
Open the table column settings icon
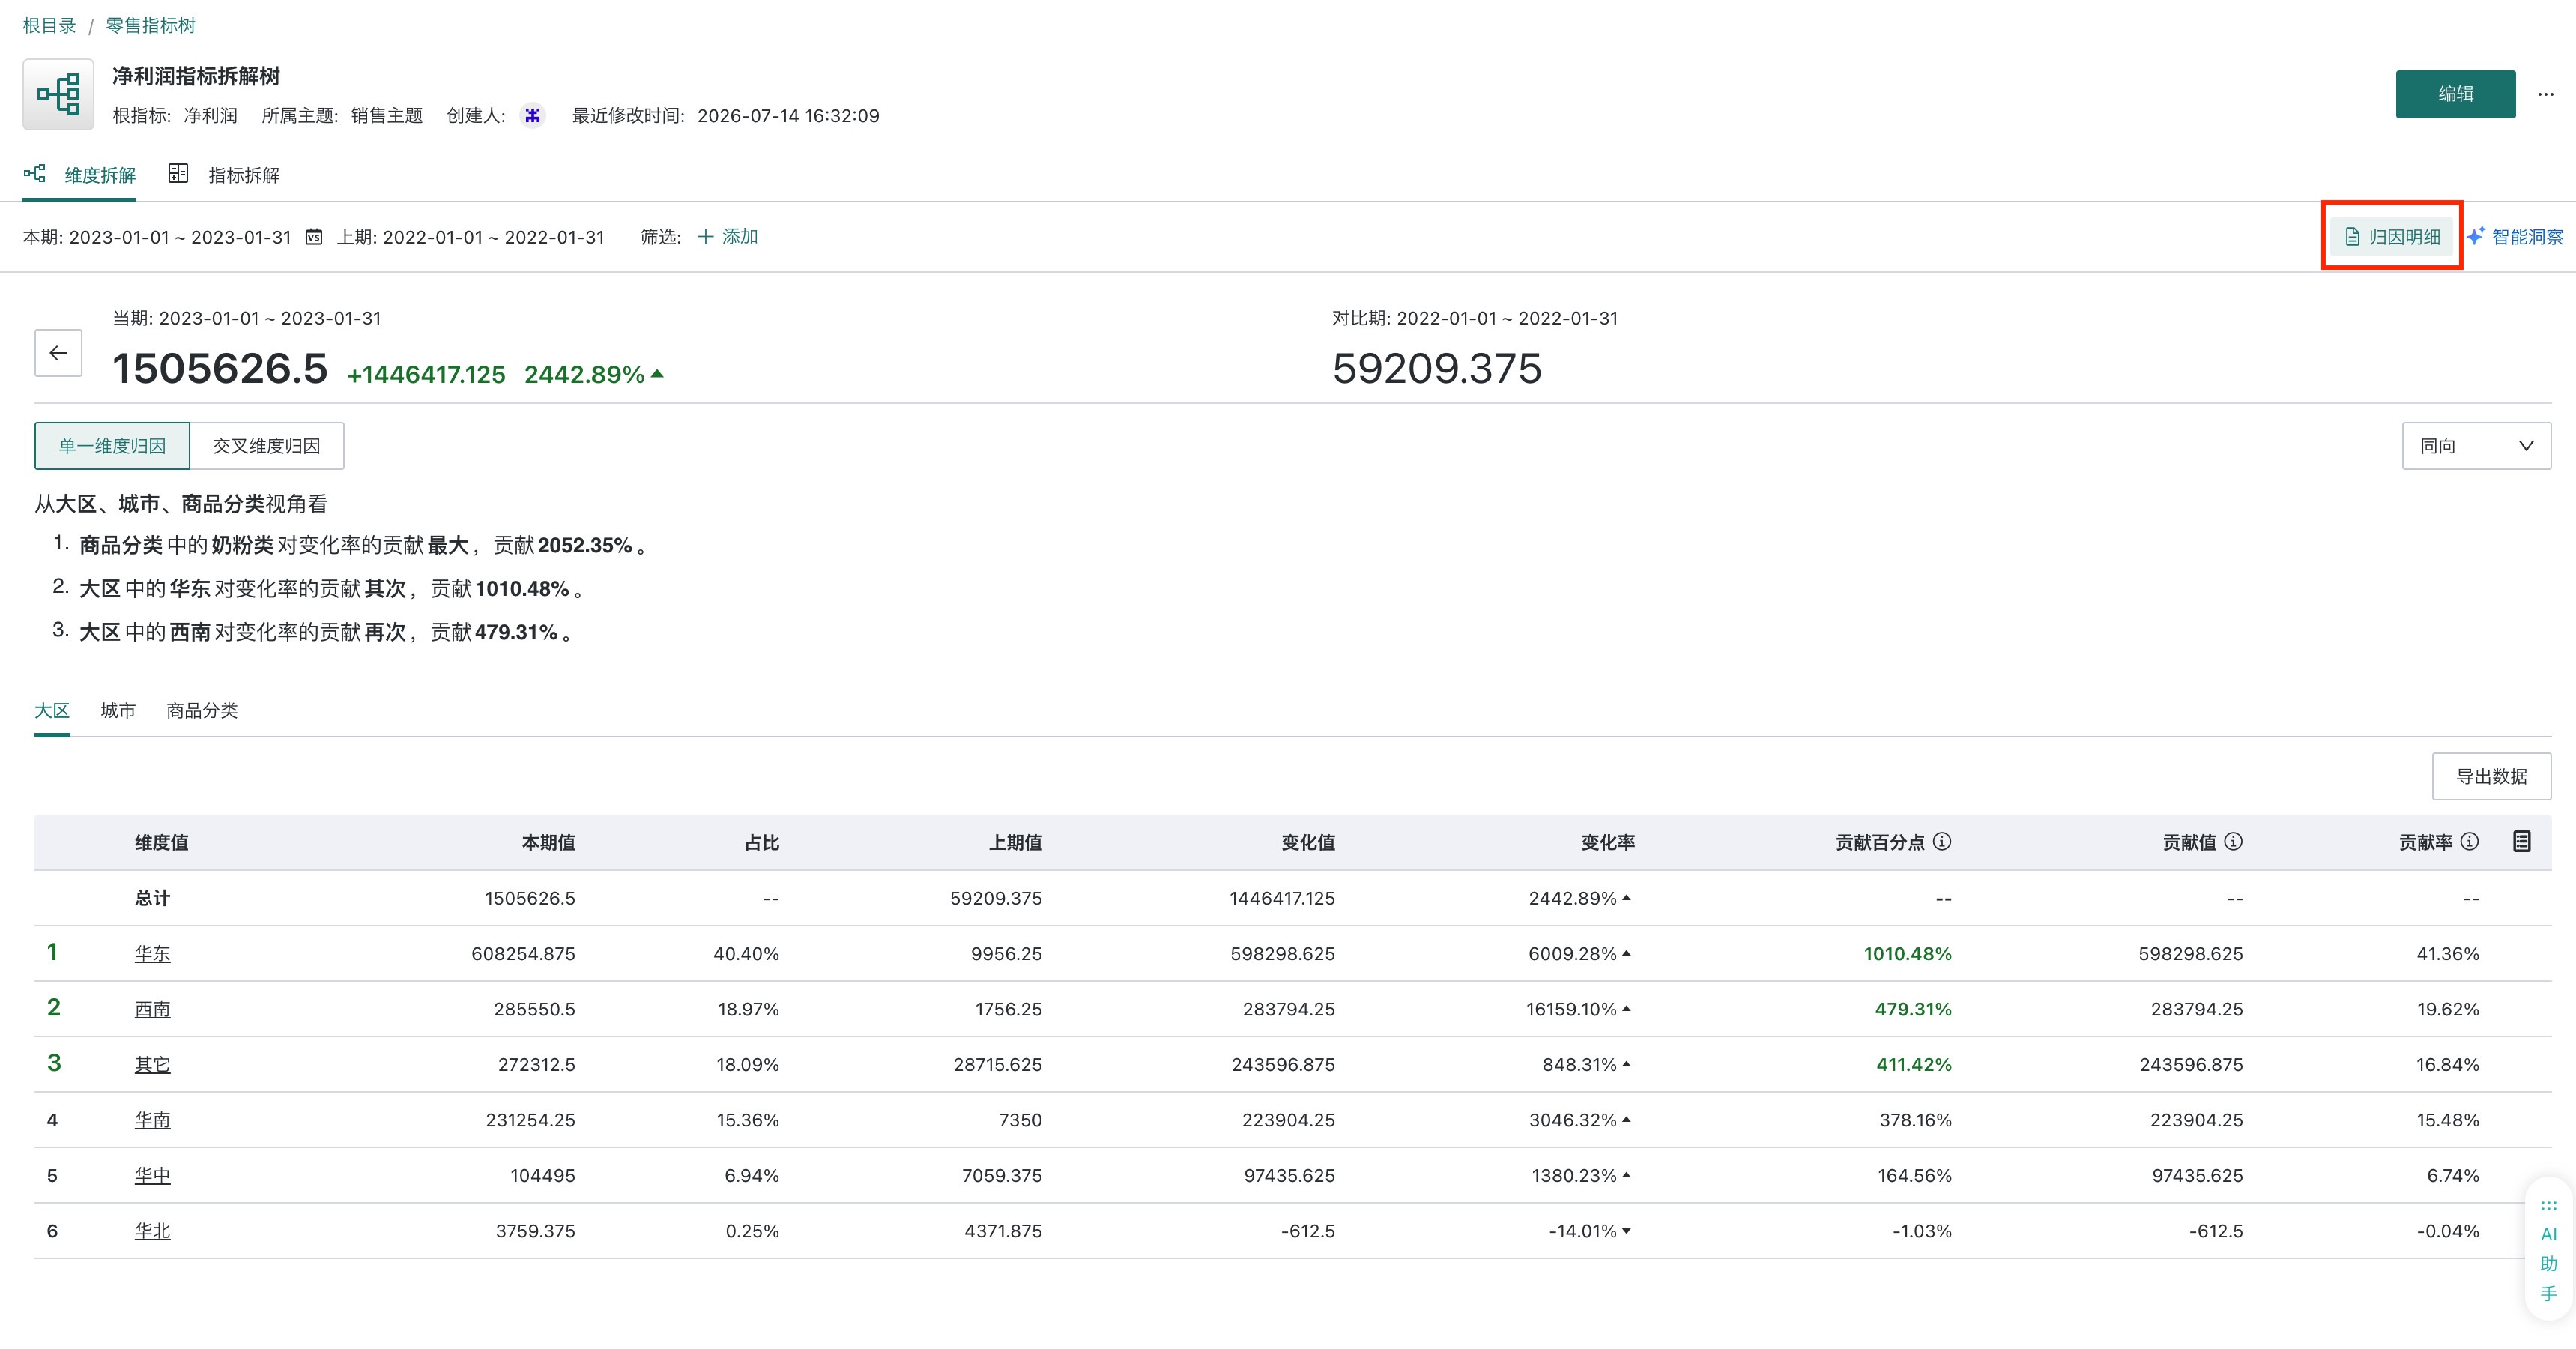pos(2522,842)
